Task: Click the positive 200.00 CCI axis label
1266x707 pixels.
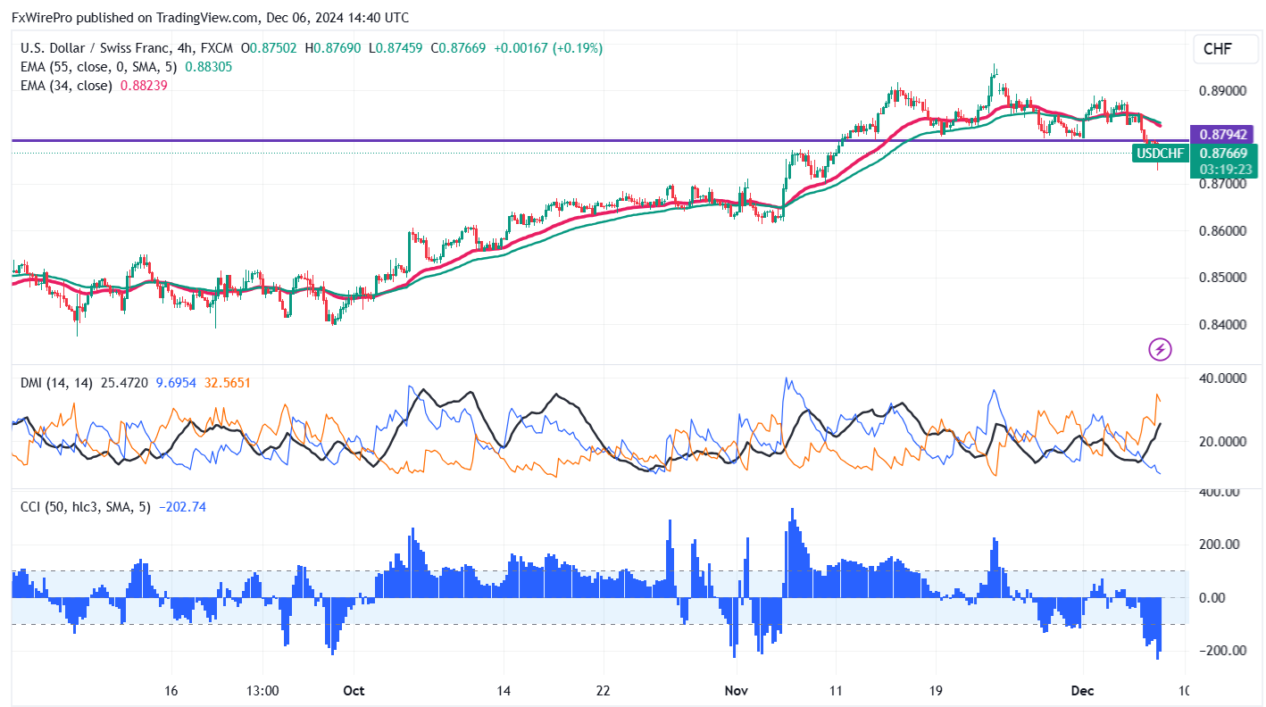Action: (x=1219, y=545)
